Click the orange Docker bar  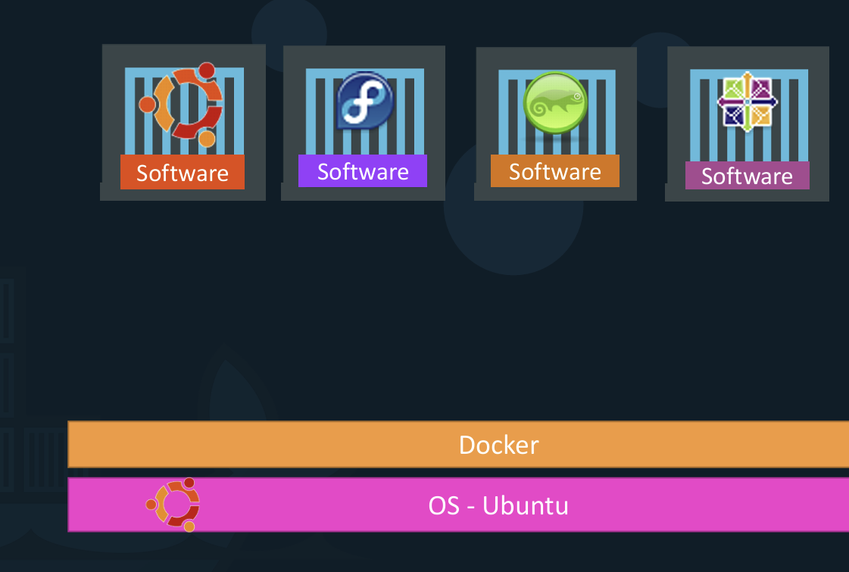458,444
